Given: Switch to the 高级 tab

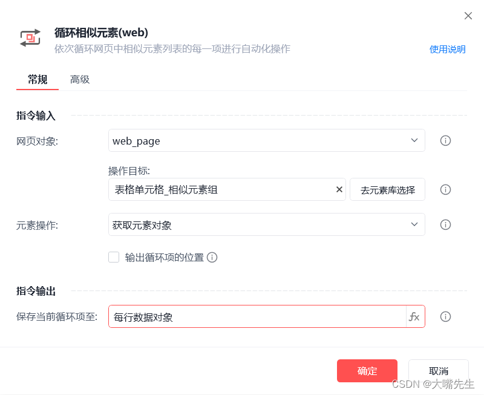Looking at the screenshot, I should point(80,79).
